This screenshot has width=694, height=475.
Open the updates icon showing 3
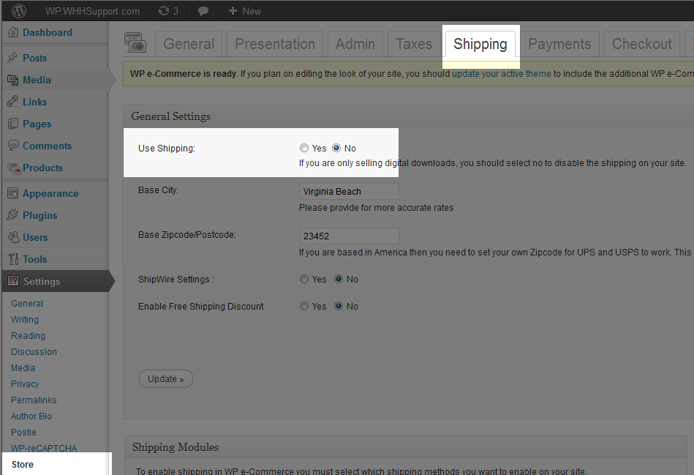168,11
